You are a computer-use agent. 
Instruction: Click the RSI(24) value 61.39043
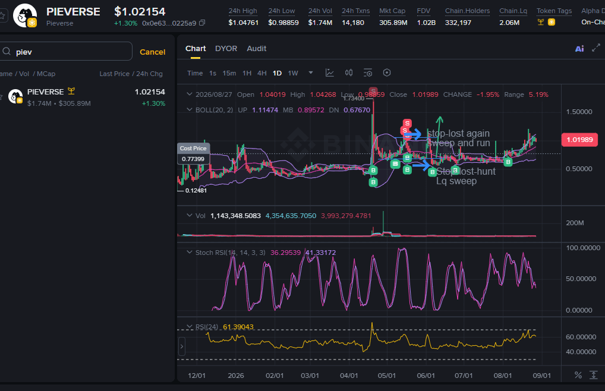(238, 327)
